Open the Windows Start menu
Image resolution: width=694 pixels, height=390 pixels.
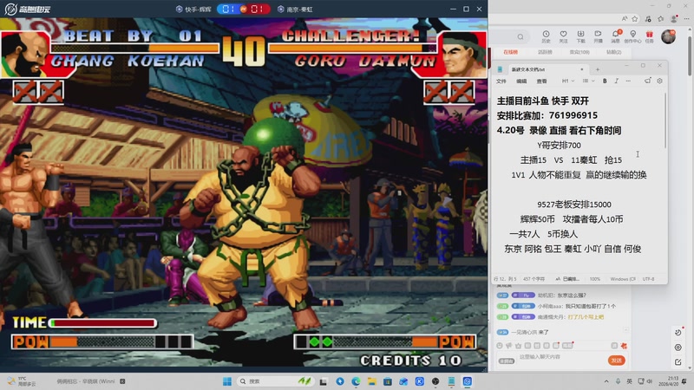coord(227,381)
